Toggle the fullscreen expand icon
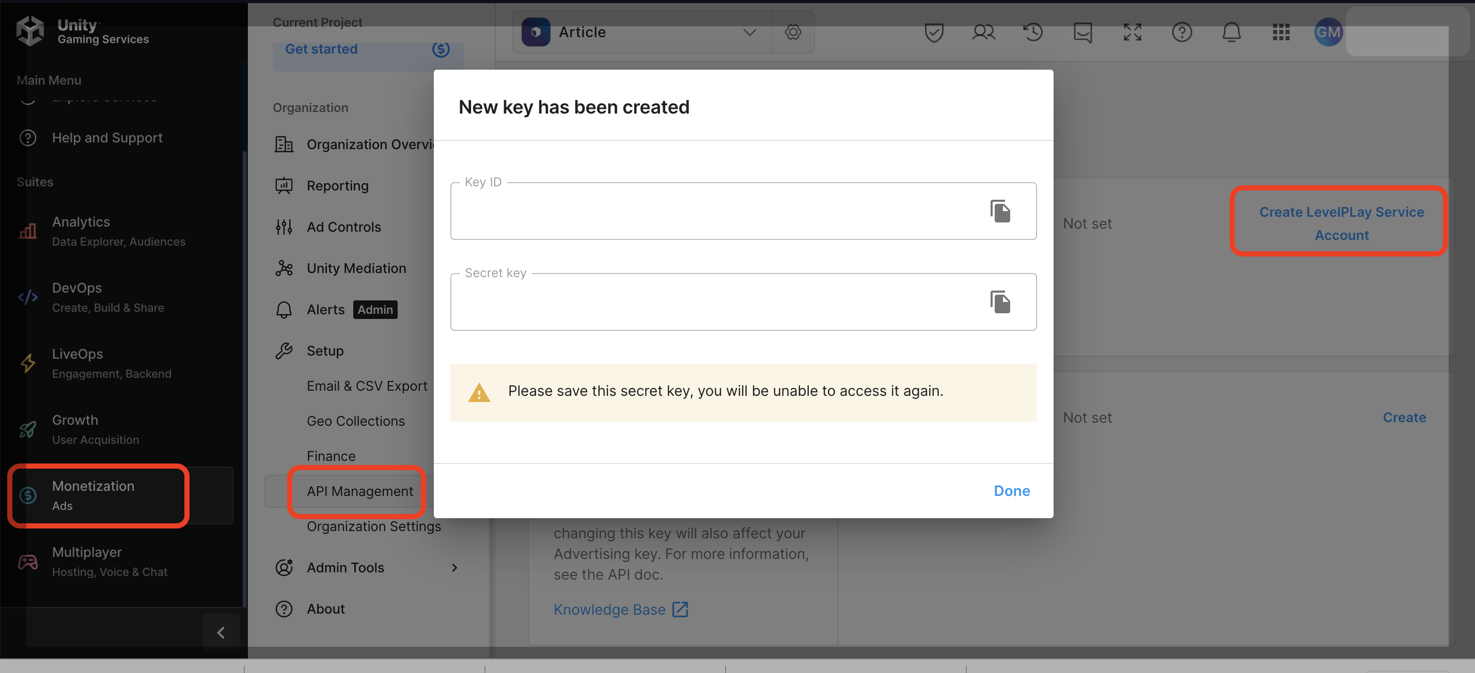Image resolution: width=1475 pixels, height=673 pixels. click(x=1132, y=33)
